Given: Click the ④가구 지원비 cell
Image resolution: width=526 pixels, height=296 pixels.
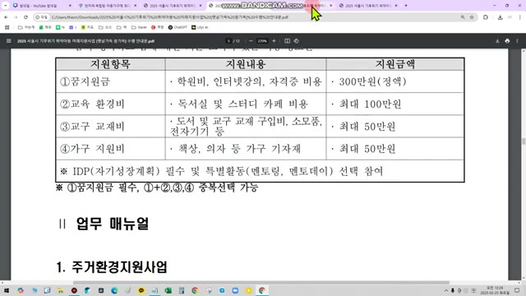Looking at the screenshot, I should tap(110, 149).
